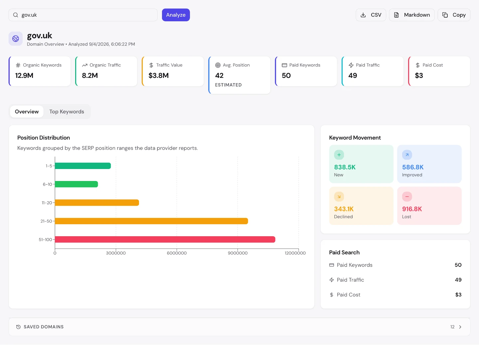Click the value 49 in Paid Search panel

click(x=458, y=280)
